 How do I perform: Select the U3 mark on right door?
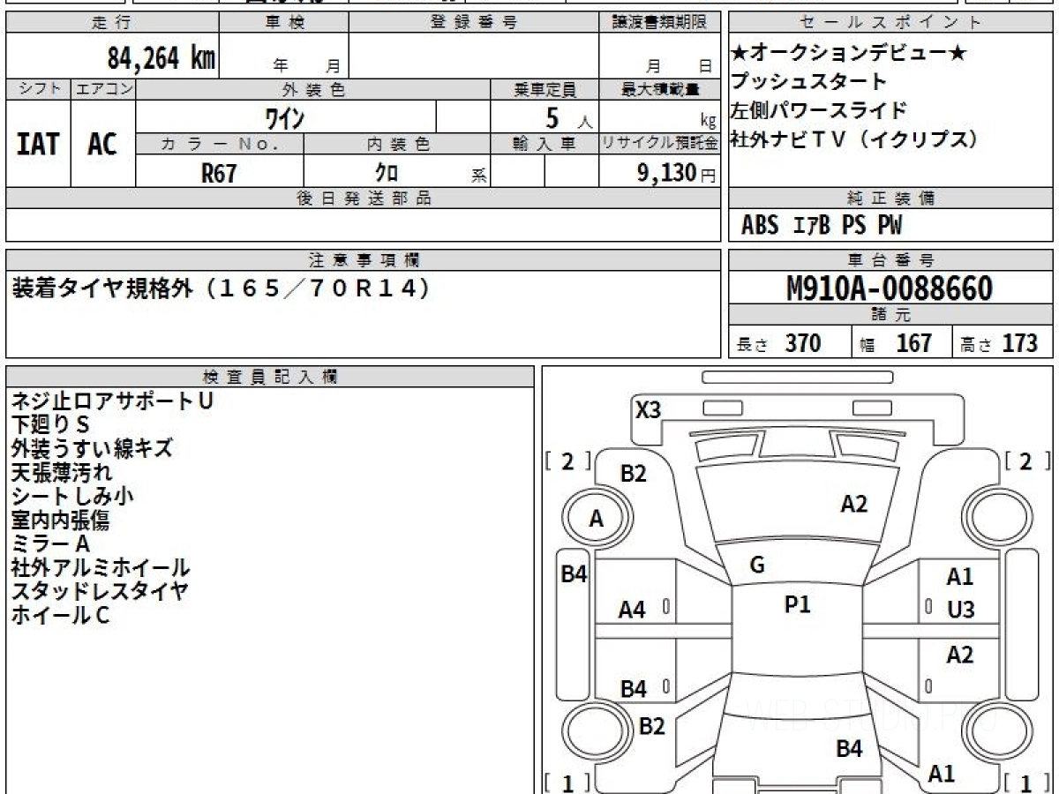point(961,610)
